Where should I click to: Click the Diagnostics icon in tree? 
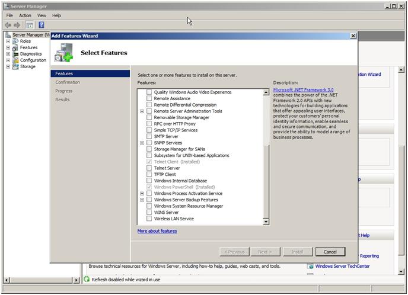pos(15,54)
